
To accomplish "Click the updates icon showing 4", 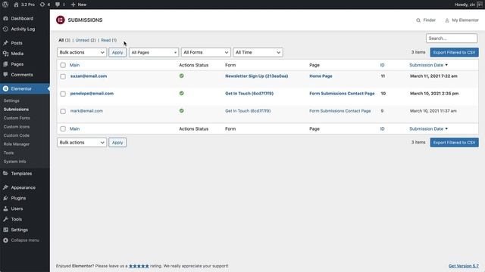I will [x=42, y=5].
